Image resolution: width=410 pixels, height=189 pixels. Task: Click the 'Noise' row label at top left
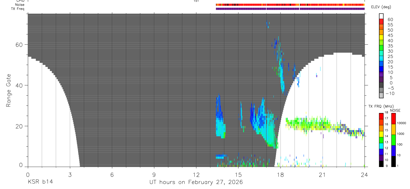point(20,5)
